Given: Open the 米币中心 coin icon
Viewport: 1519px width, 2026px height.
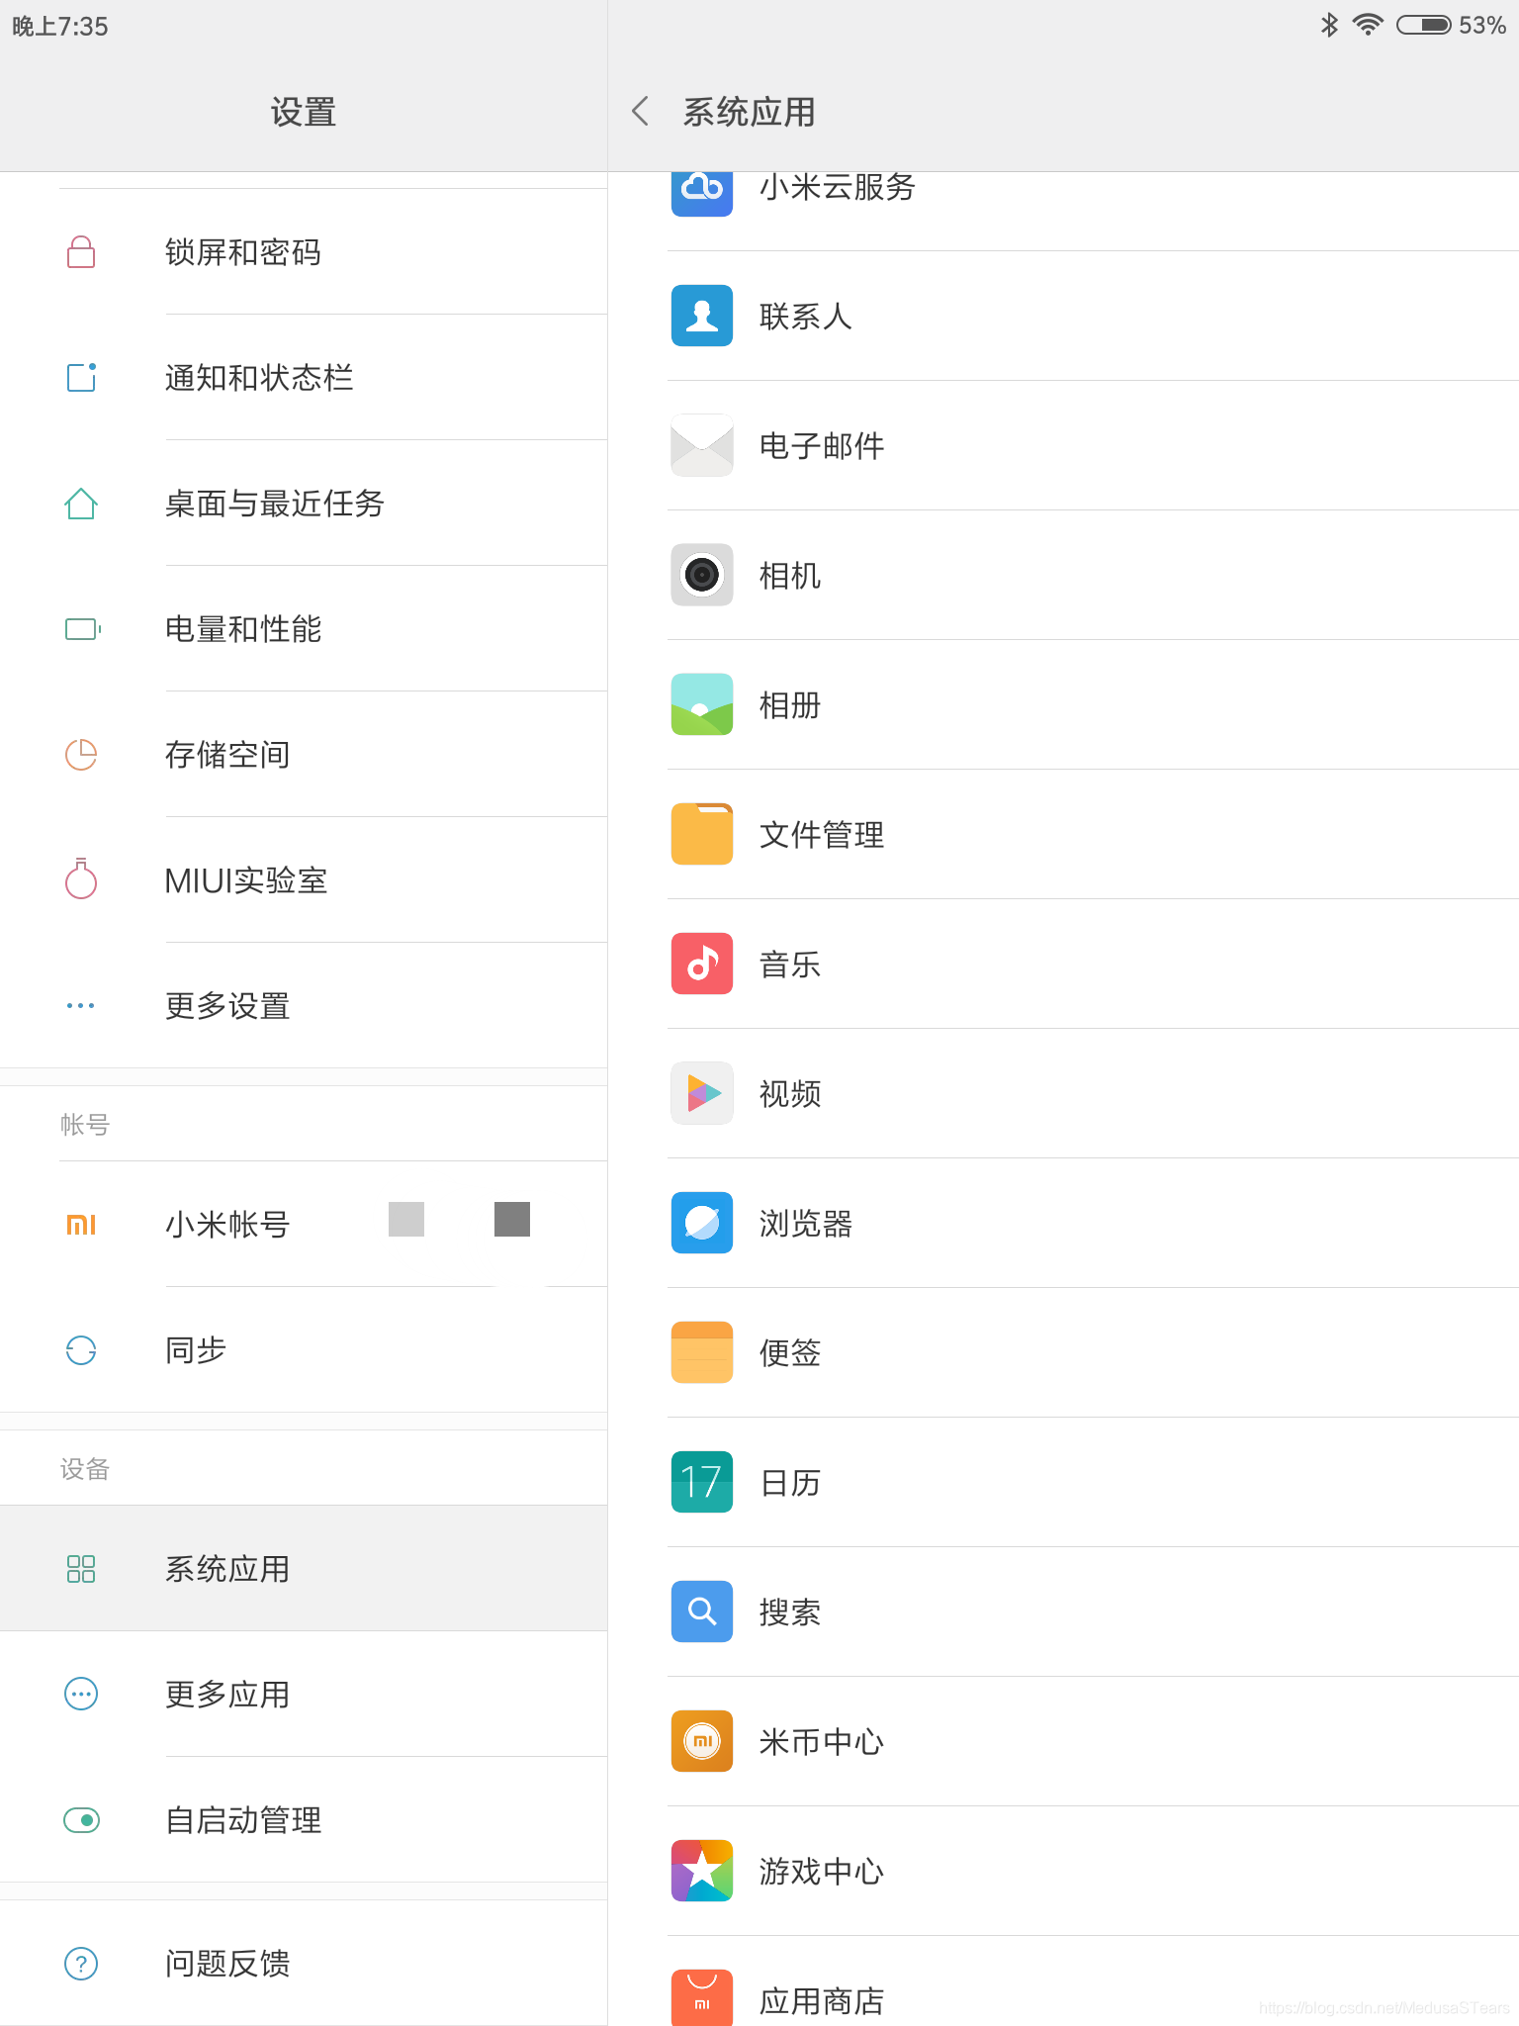Looking at the screenshot, I should tap(702, 1741).
